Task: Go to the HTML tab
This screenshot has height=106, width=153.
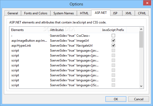Action: [x=84, y=13]
